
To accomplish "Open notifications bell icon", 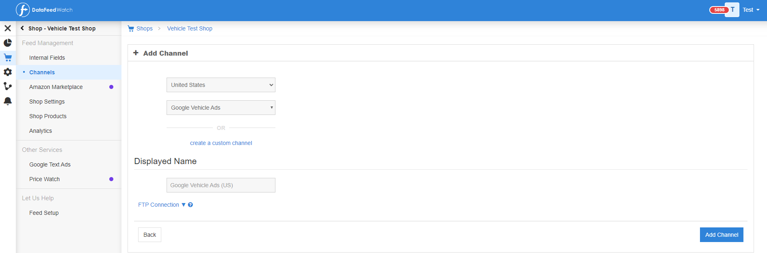I will click(x=8, y=101).
